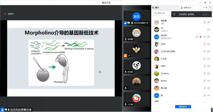Toggle the mic icon in the speaking banner
Image resolution: width=213 pixels, height=112 pixels.
coord(174,14)
